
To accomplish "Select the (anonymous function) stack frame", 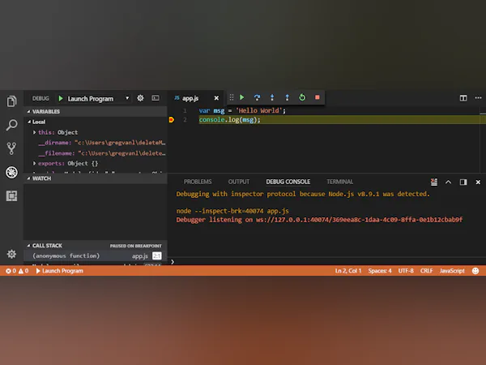I will coord(96,255).
